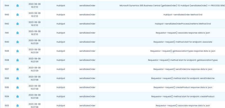Click HubSpot cell in row 1938

tap(61, 60)
